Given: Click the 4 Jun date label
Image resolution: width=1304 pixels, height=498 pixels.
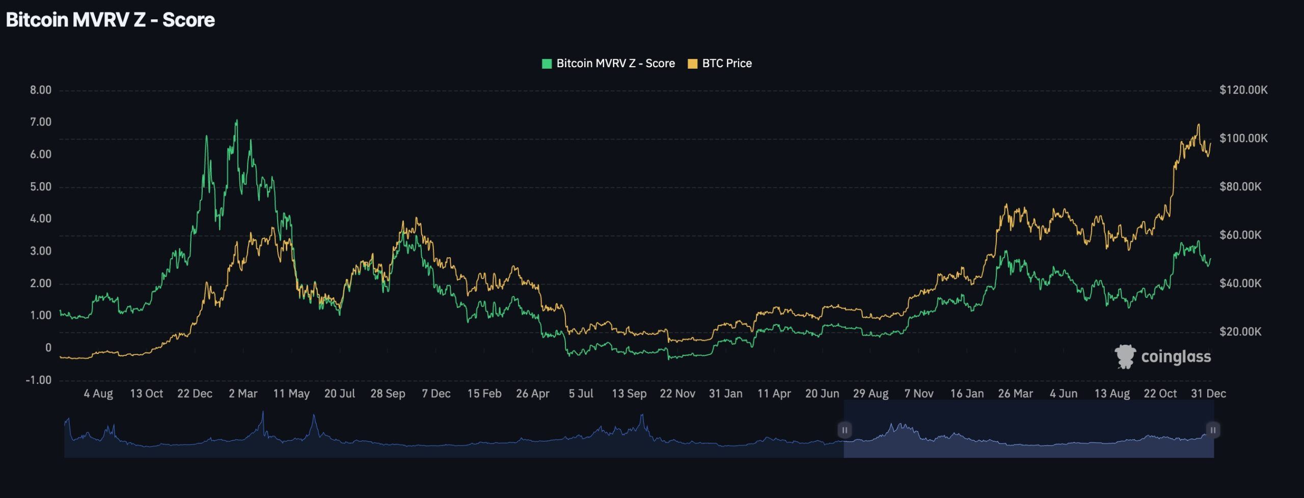Looking at the screenshot, I should click(1064, 394).
